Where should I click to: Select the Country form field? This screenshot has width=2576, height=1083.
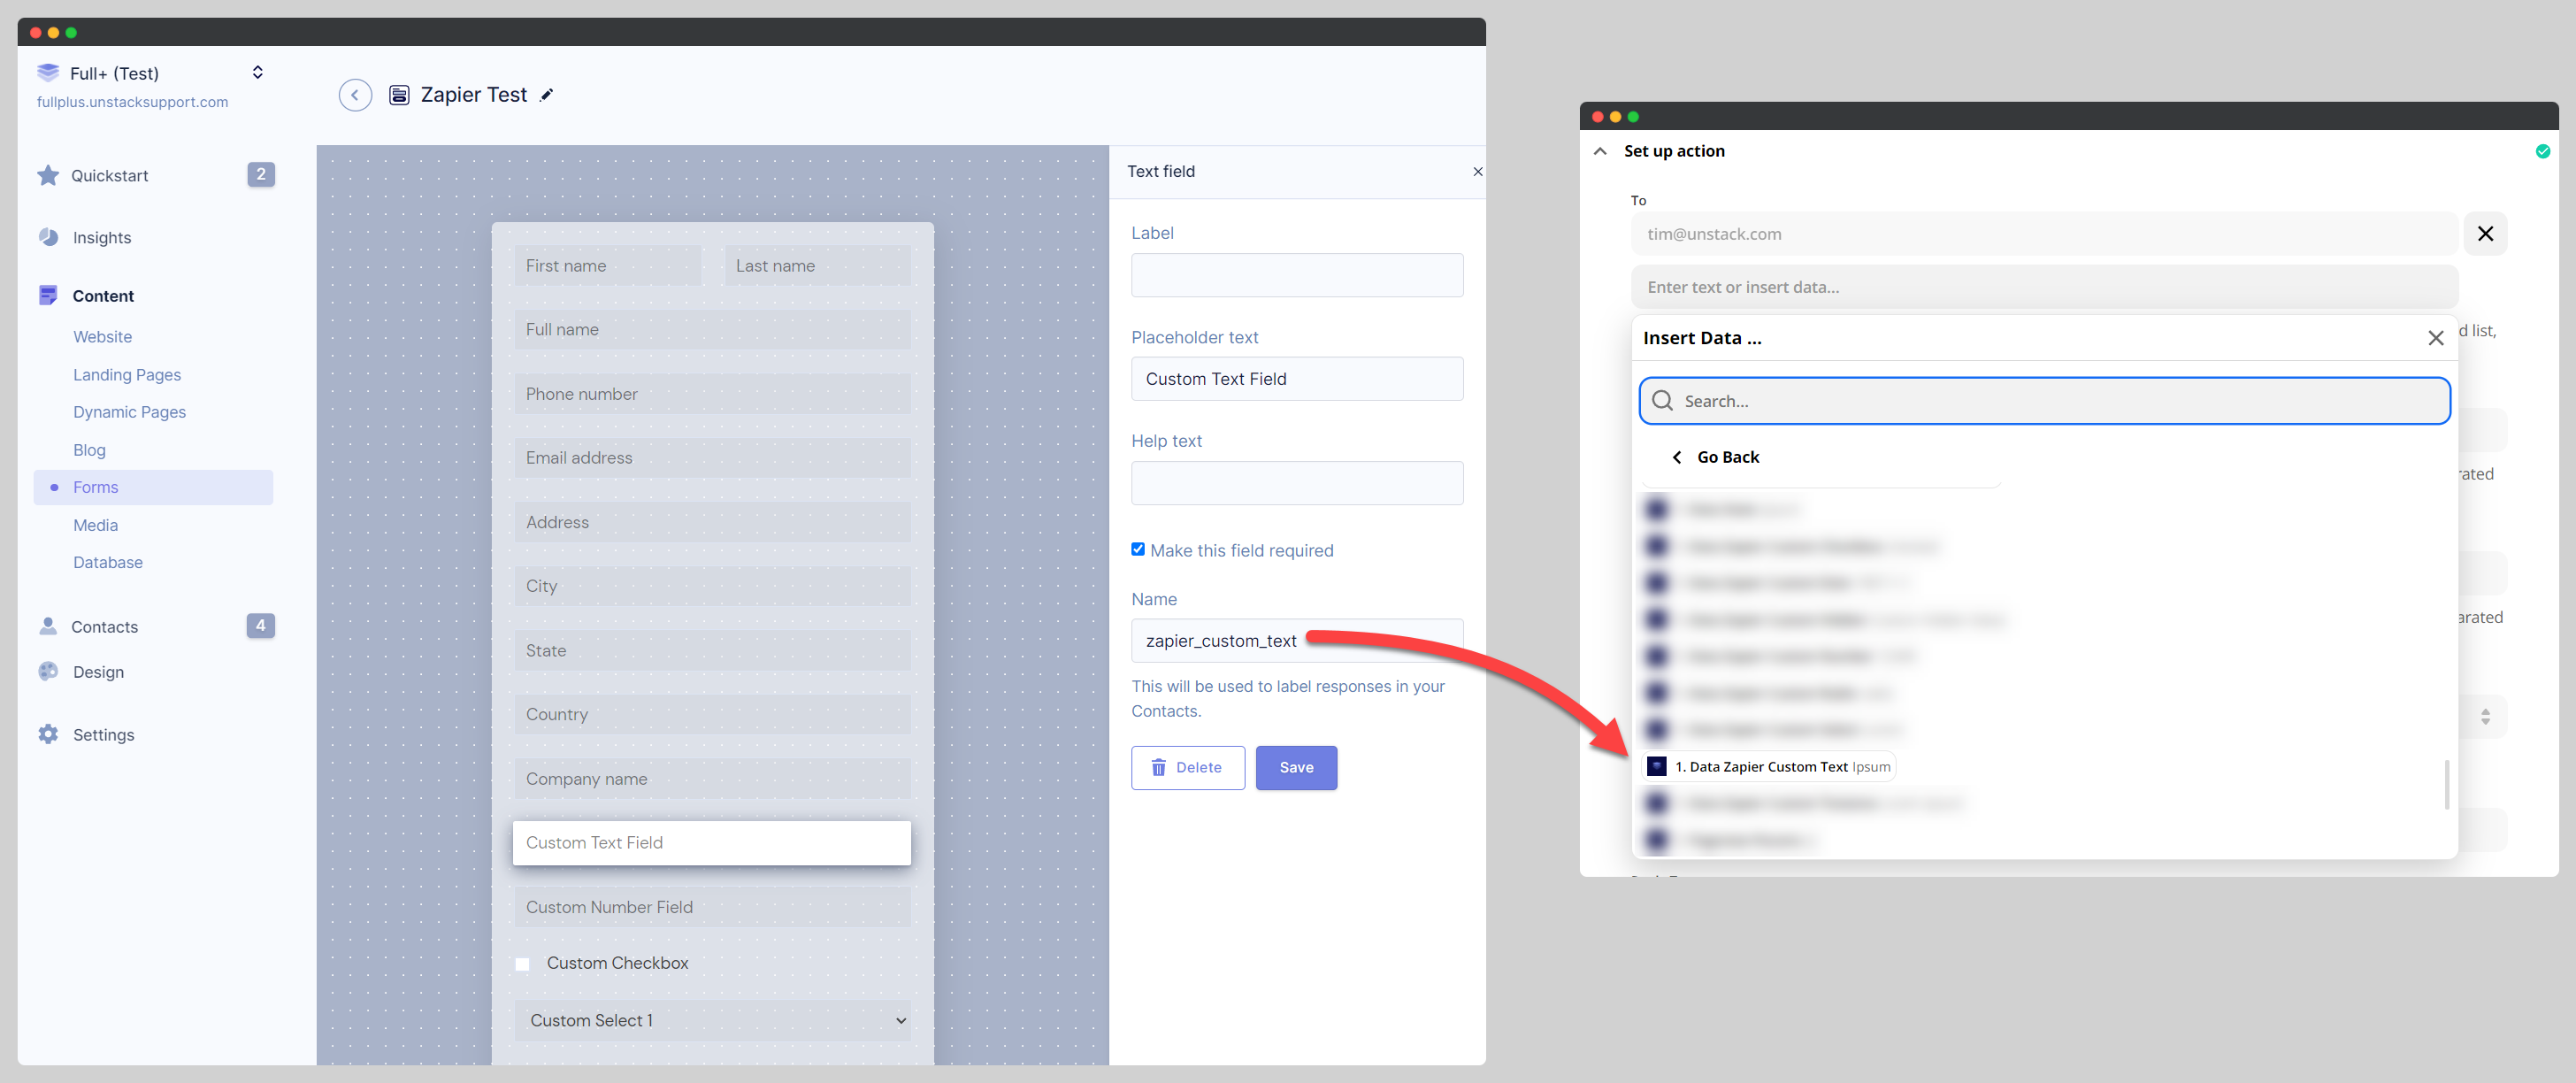click(712, 715)
